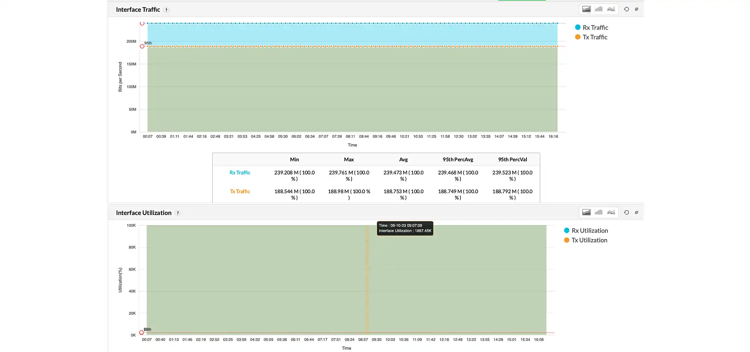Switch Interface Traffic to bar chart view
750x352 pixels.
598,9
